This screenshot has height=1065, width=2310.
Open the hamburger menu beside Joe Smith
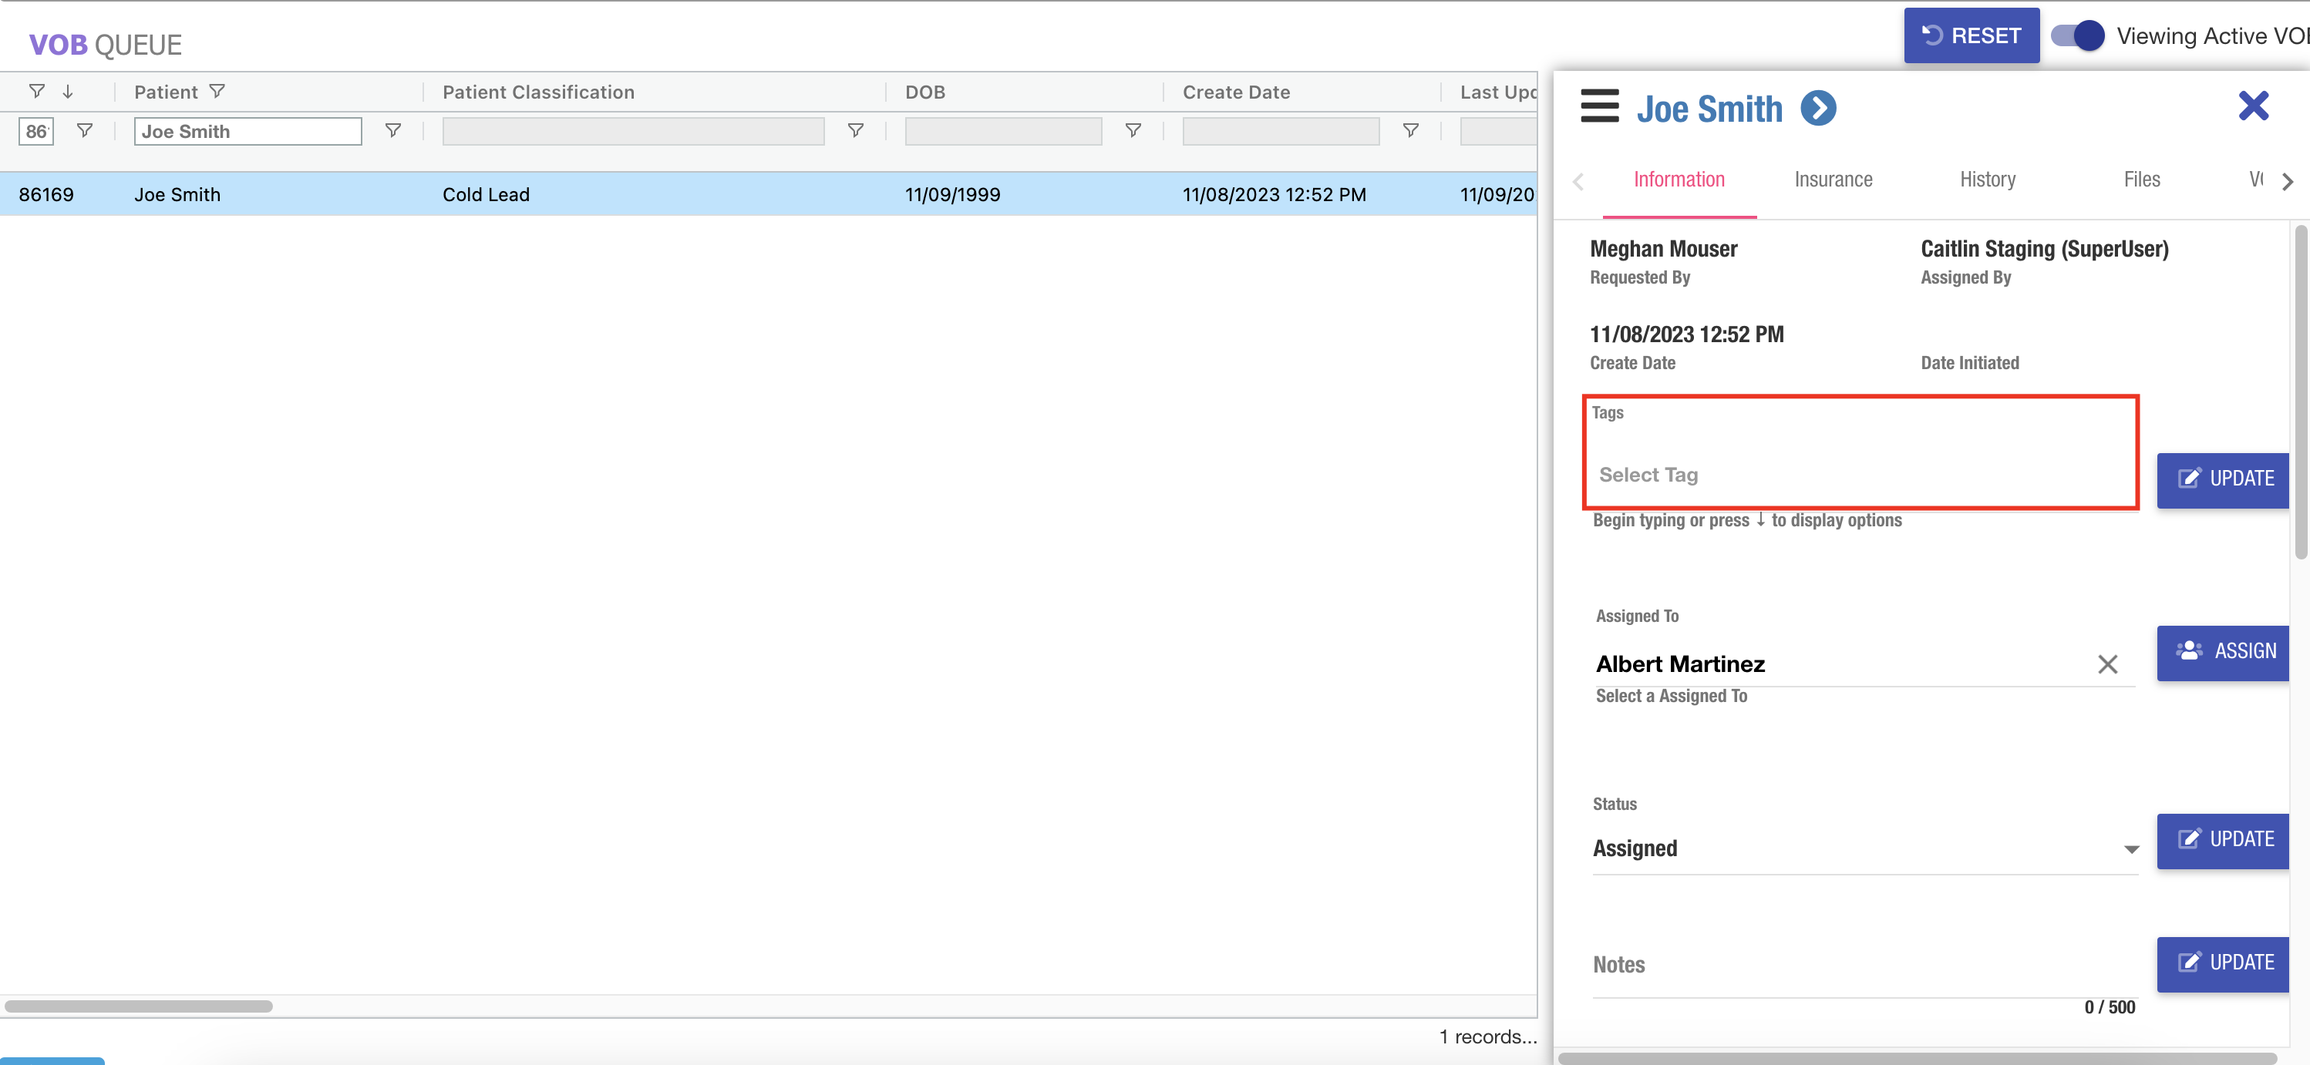pos(1599,106)
